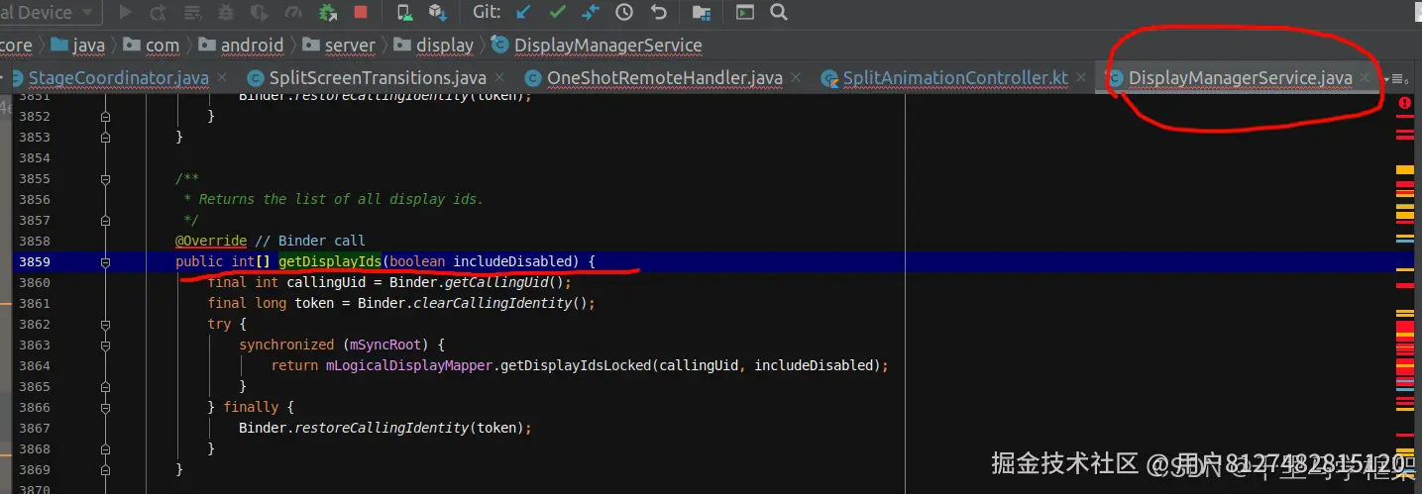Click the Apply Code Changes icon
The width and height of the screenshot is (1422, 494).
(191, 12)
